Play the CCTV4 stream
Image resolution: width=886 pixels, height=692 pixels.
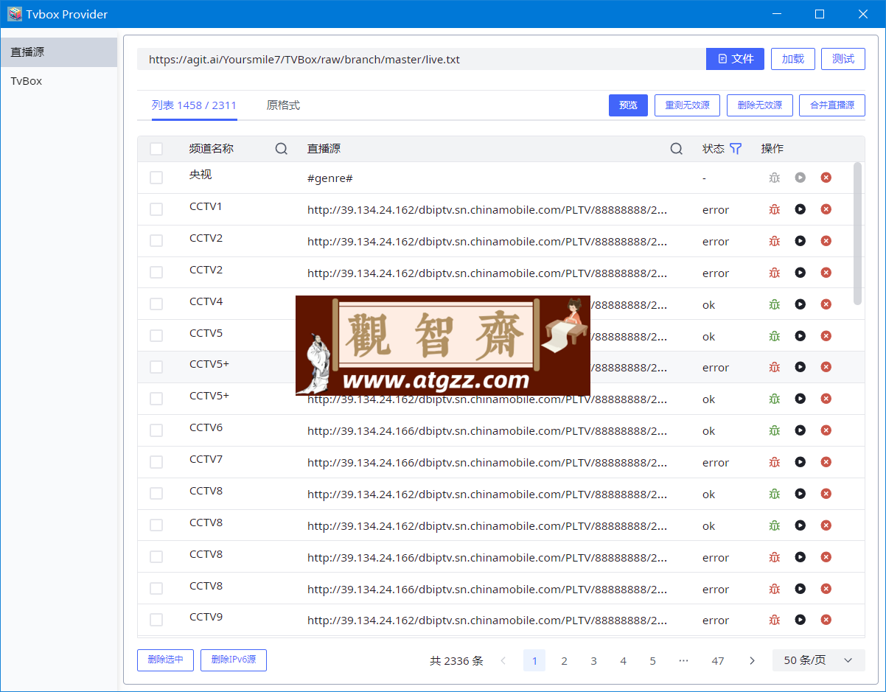point(800,304)
